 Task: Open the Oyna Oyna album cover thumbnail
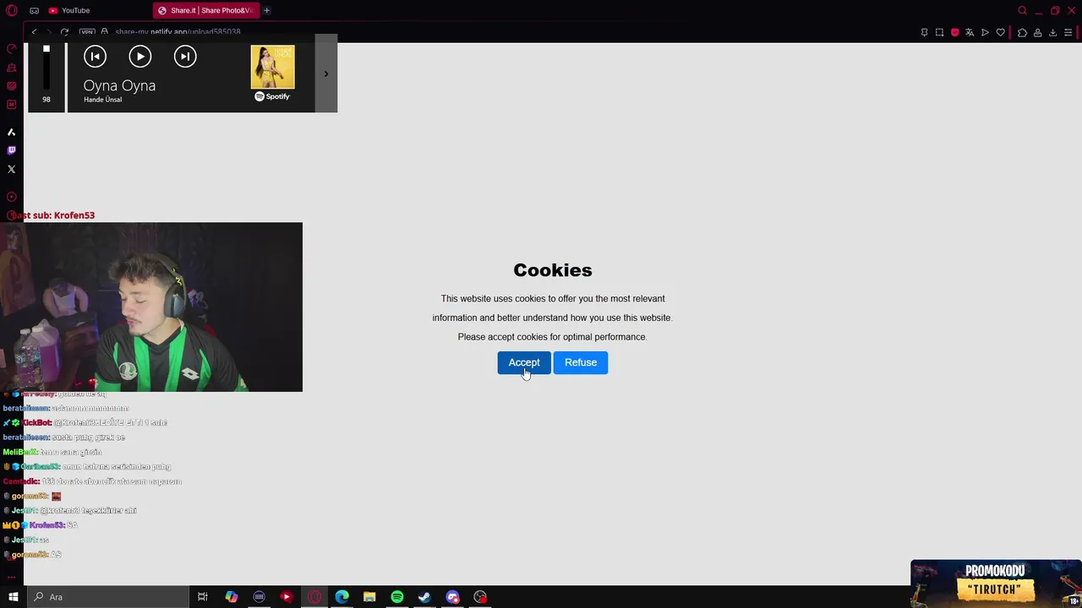pos(272,67)
